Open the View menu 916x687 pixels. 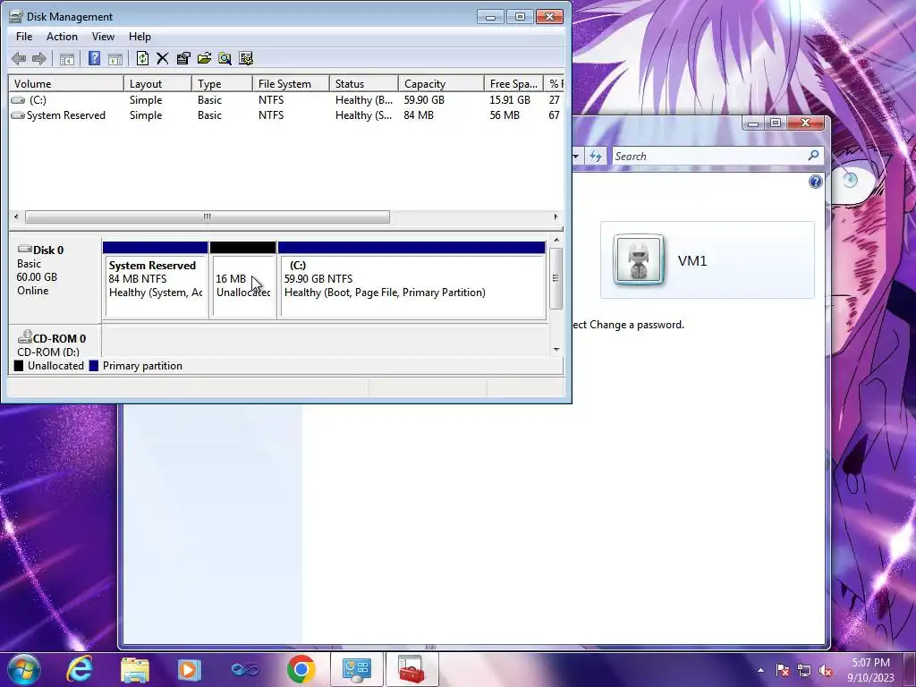point(103,37)
